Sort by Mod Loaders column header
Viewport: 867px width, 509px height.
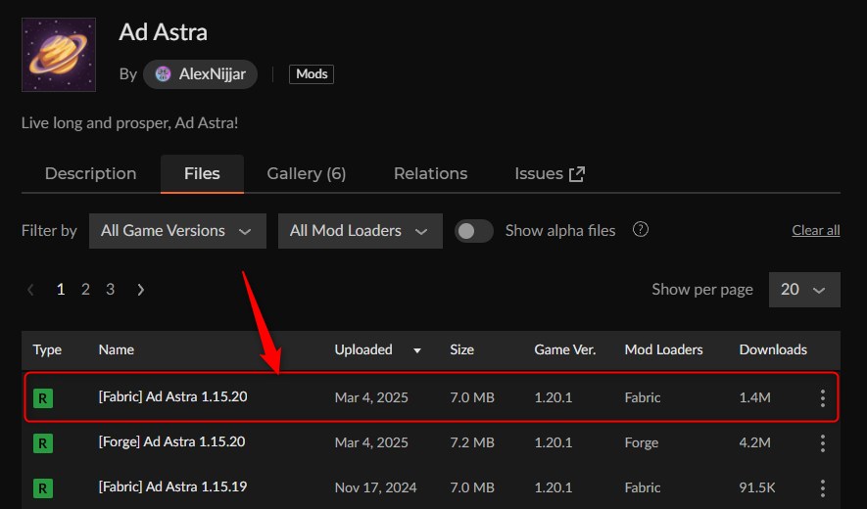pyautogui.click(x=663, y=349)
